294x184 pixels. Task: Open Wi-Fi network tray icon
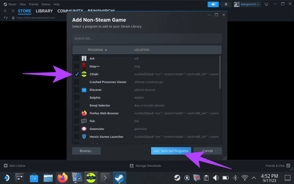tap(245, 178)
